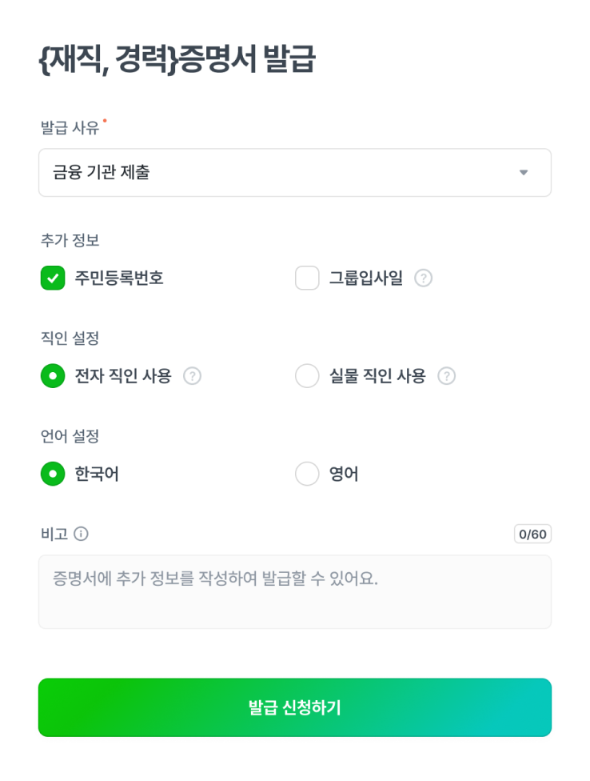This screenshot has height=781, width=590.
Task: Choose 영어 radio button for language
Action: (x=307, y=474)
